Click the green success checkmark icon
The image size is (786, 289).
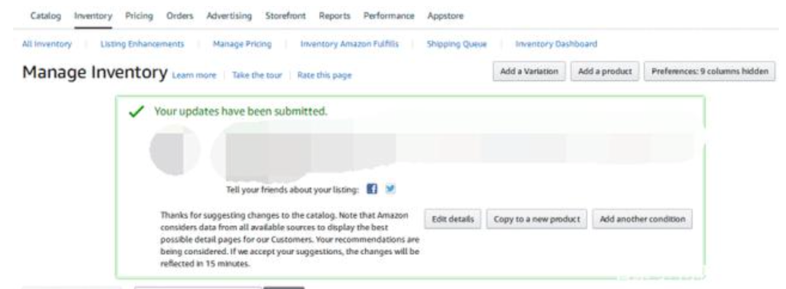tap(136, 112)
